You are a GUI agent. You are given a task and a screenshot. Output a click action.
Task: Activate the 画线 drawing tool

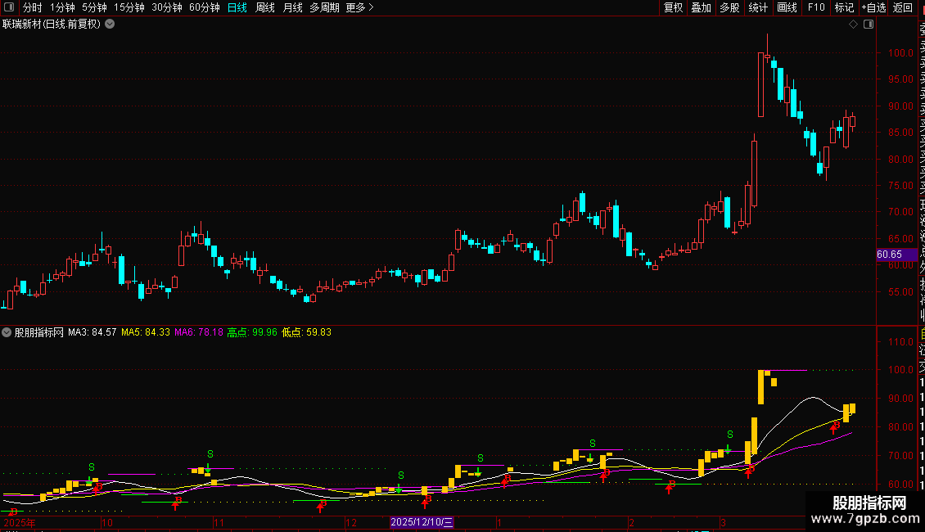(787, 7)
